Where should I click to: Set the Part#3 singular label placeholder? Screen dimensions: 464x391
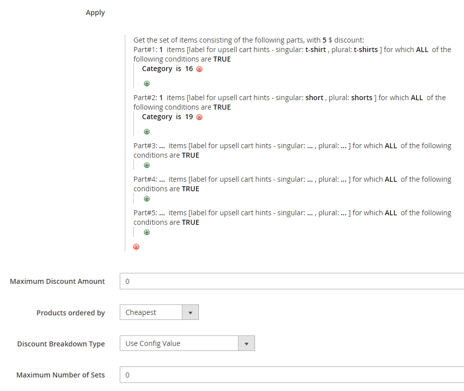coord(310,146)
